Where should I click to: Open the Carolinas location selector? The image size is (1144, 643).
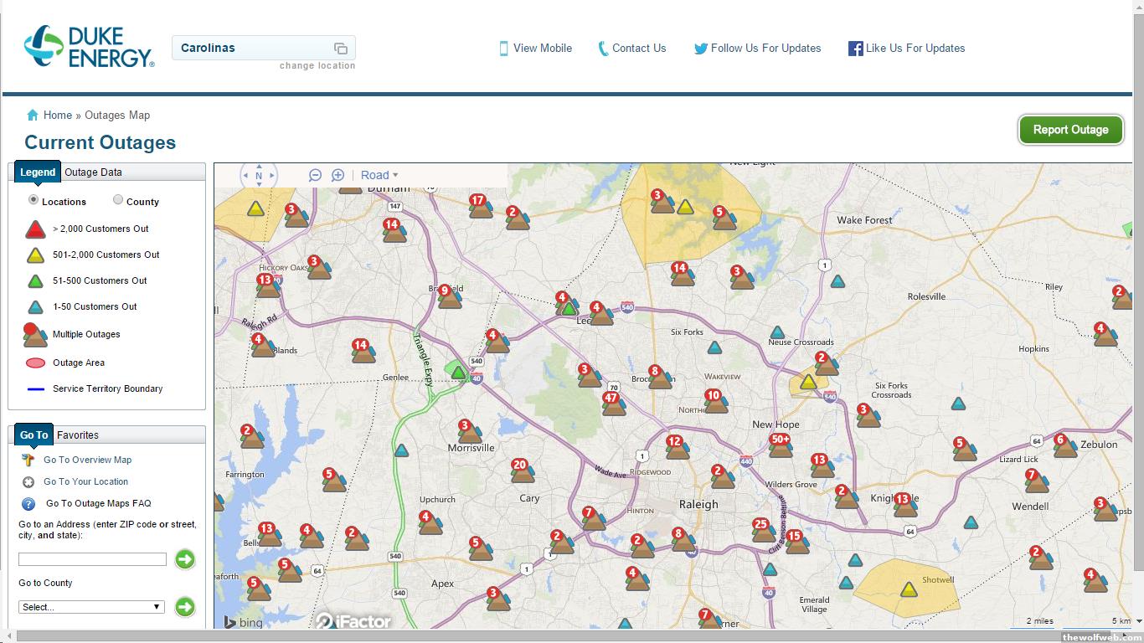pyautogui.click(x=263, y=48)
